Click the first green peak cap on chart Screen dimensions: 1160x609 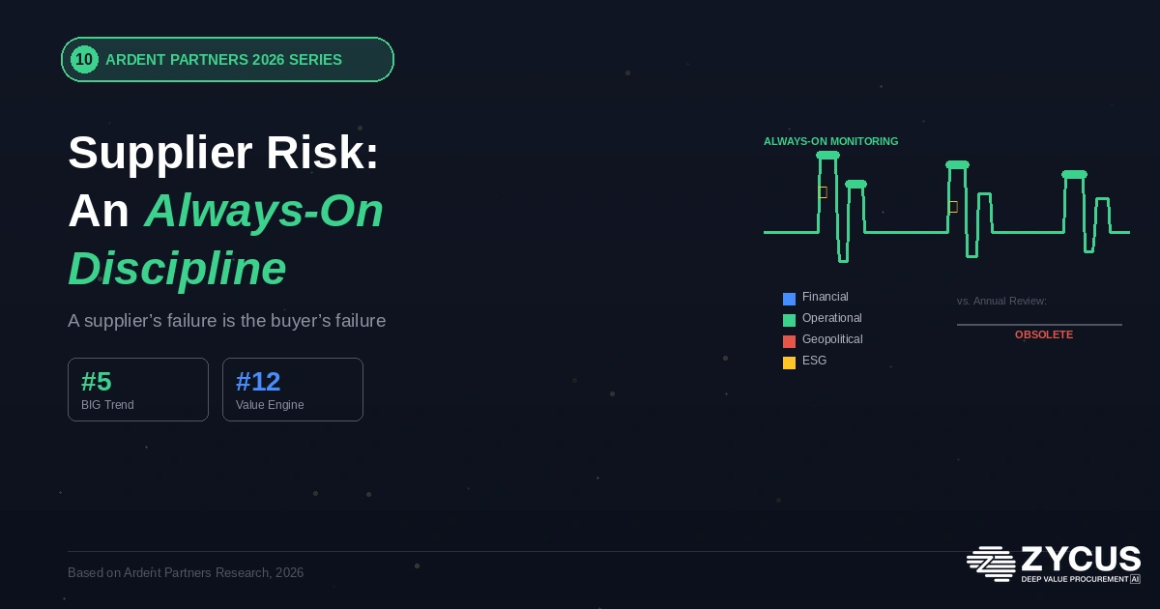[828, 155]
